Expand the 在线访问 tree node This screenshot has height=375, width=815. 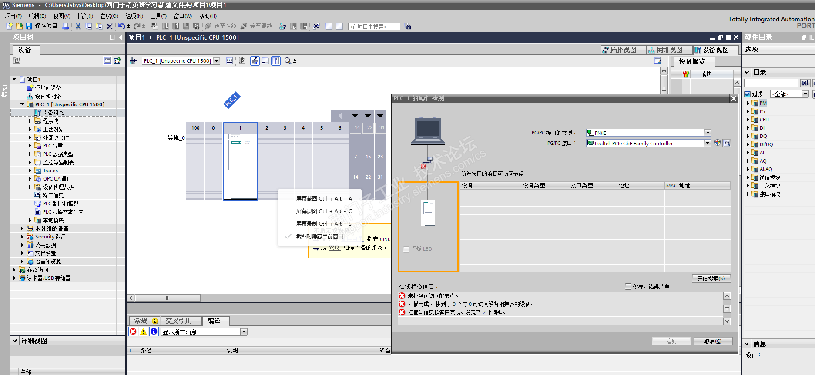click(14, 270)
